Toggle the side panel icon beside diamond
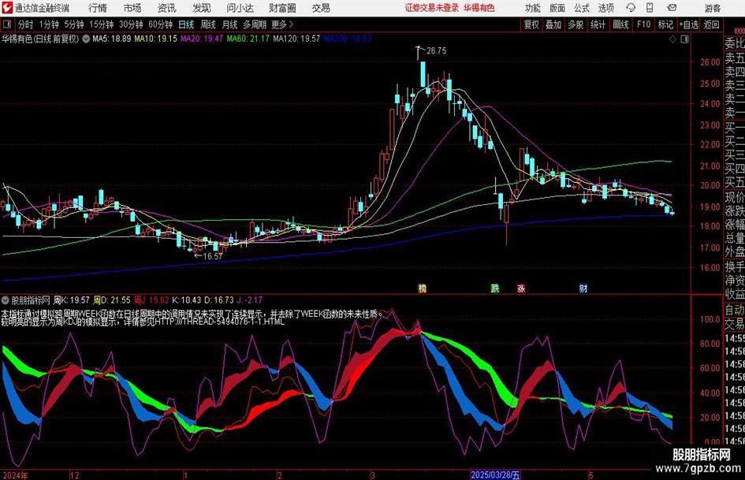Screen dimensions: 745x480 point(684,39)
